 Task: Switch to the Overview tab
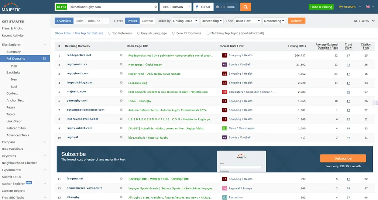click(x=64, y=21)
